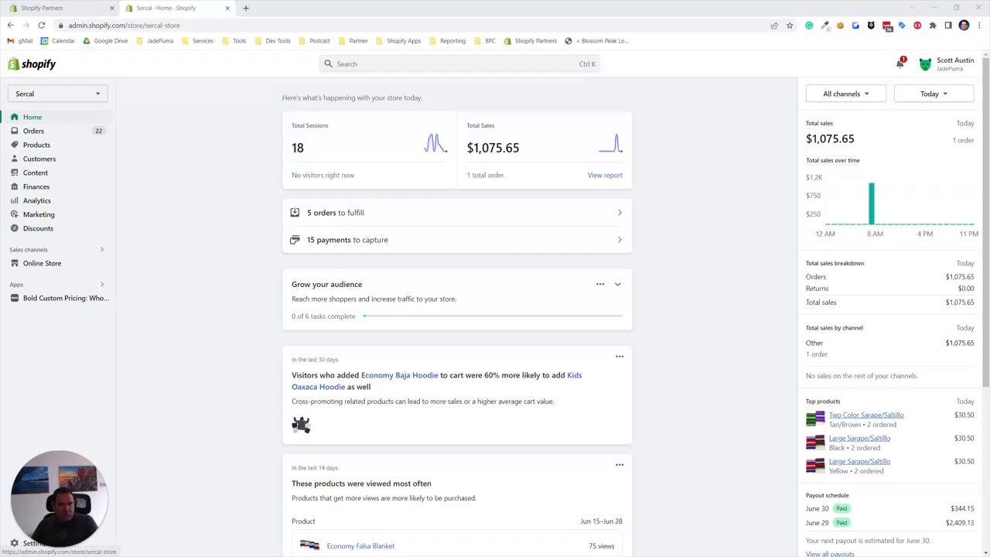Open the Today date range dropdown
The image size is (990, 557).
934,94
